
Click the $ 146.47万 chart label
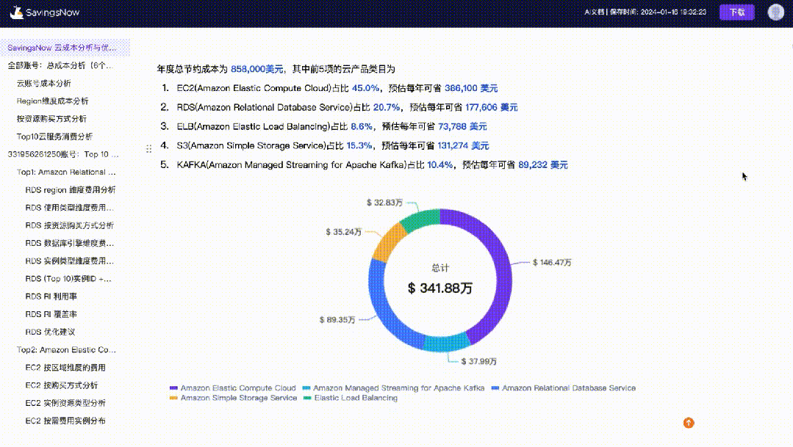click(552, 263)
